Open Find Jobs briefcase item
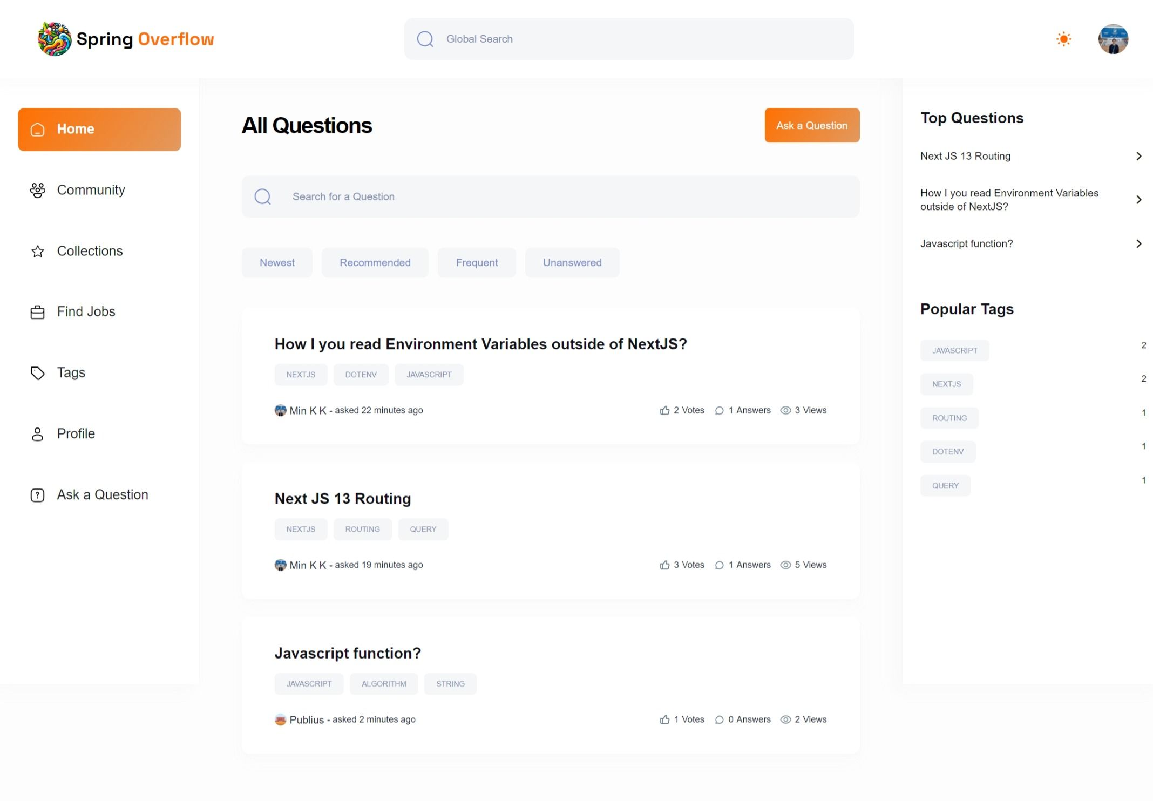1153x801 pixels. [85, 312]
